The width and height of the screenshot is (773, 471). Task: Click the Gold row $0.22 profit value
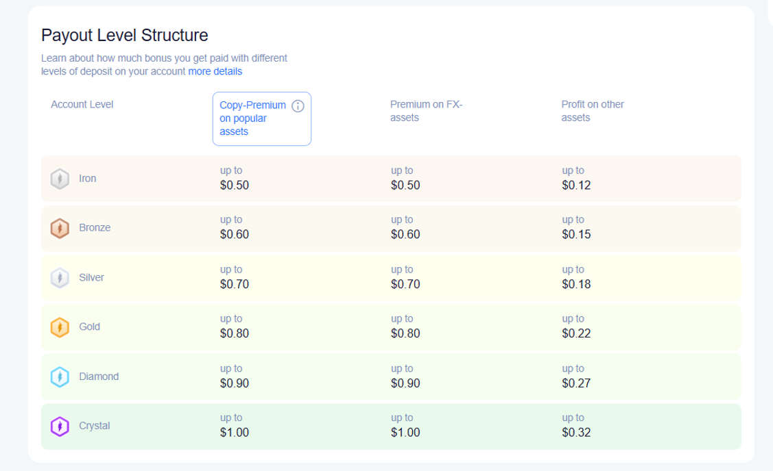[x=576, y=333]
